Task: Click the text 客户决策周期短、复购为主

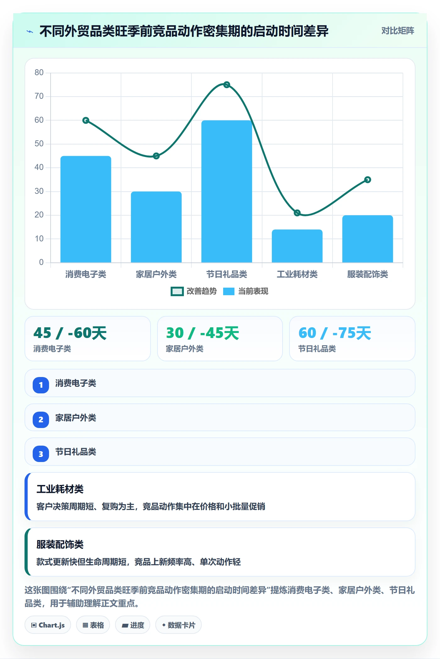Action: point(85,506)
